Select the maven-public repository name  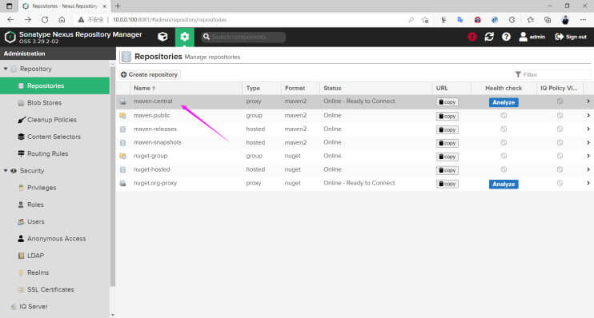151,115
